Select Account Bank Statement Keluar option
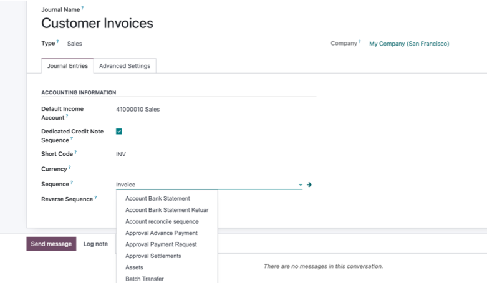The width and height of the screenshot is (487, 283). point(166,210)
